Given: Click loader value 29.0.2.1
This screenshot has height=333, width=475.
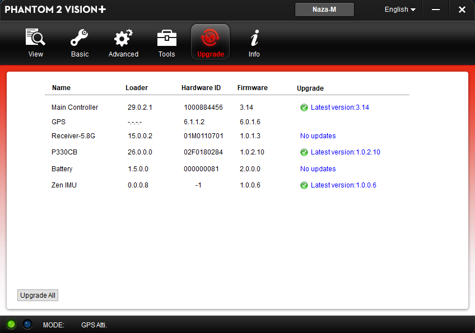Looking at the screenshot, I should [140, 107].
